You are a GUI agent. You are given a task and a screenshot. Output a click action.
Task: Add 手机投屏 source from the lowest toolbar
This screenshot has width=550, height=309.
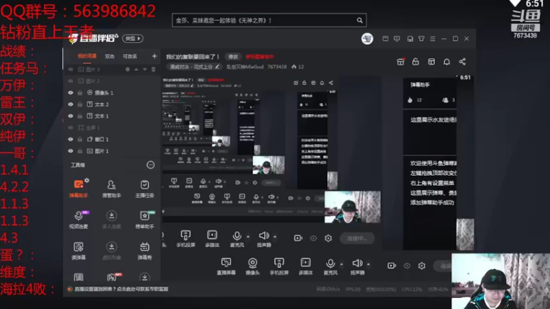[x=279, y=266]
